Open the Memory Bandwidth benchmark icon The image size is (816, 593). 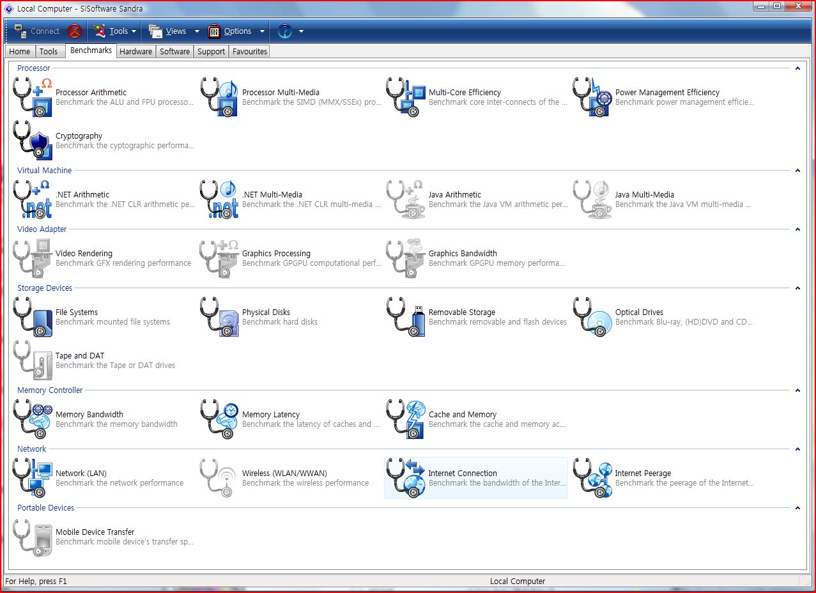pyautogui.click(x=33, y=419)
